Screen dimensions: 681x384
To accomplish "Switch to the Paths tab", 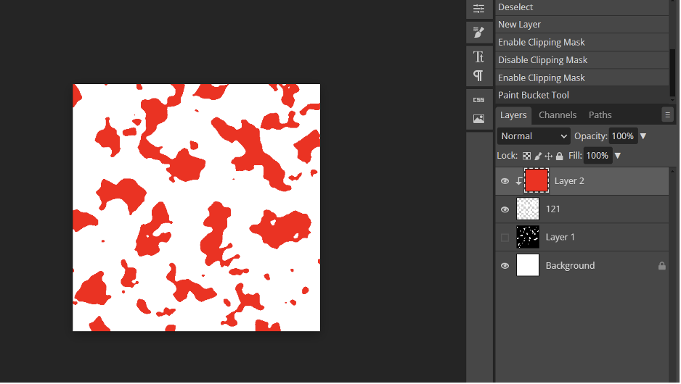I will 600,115.
